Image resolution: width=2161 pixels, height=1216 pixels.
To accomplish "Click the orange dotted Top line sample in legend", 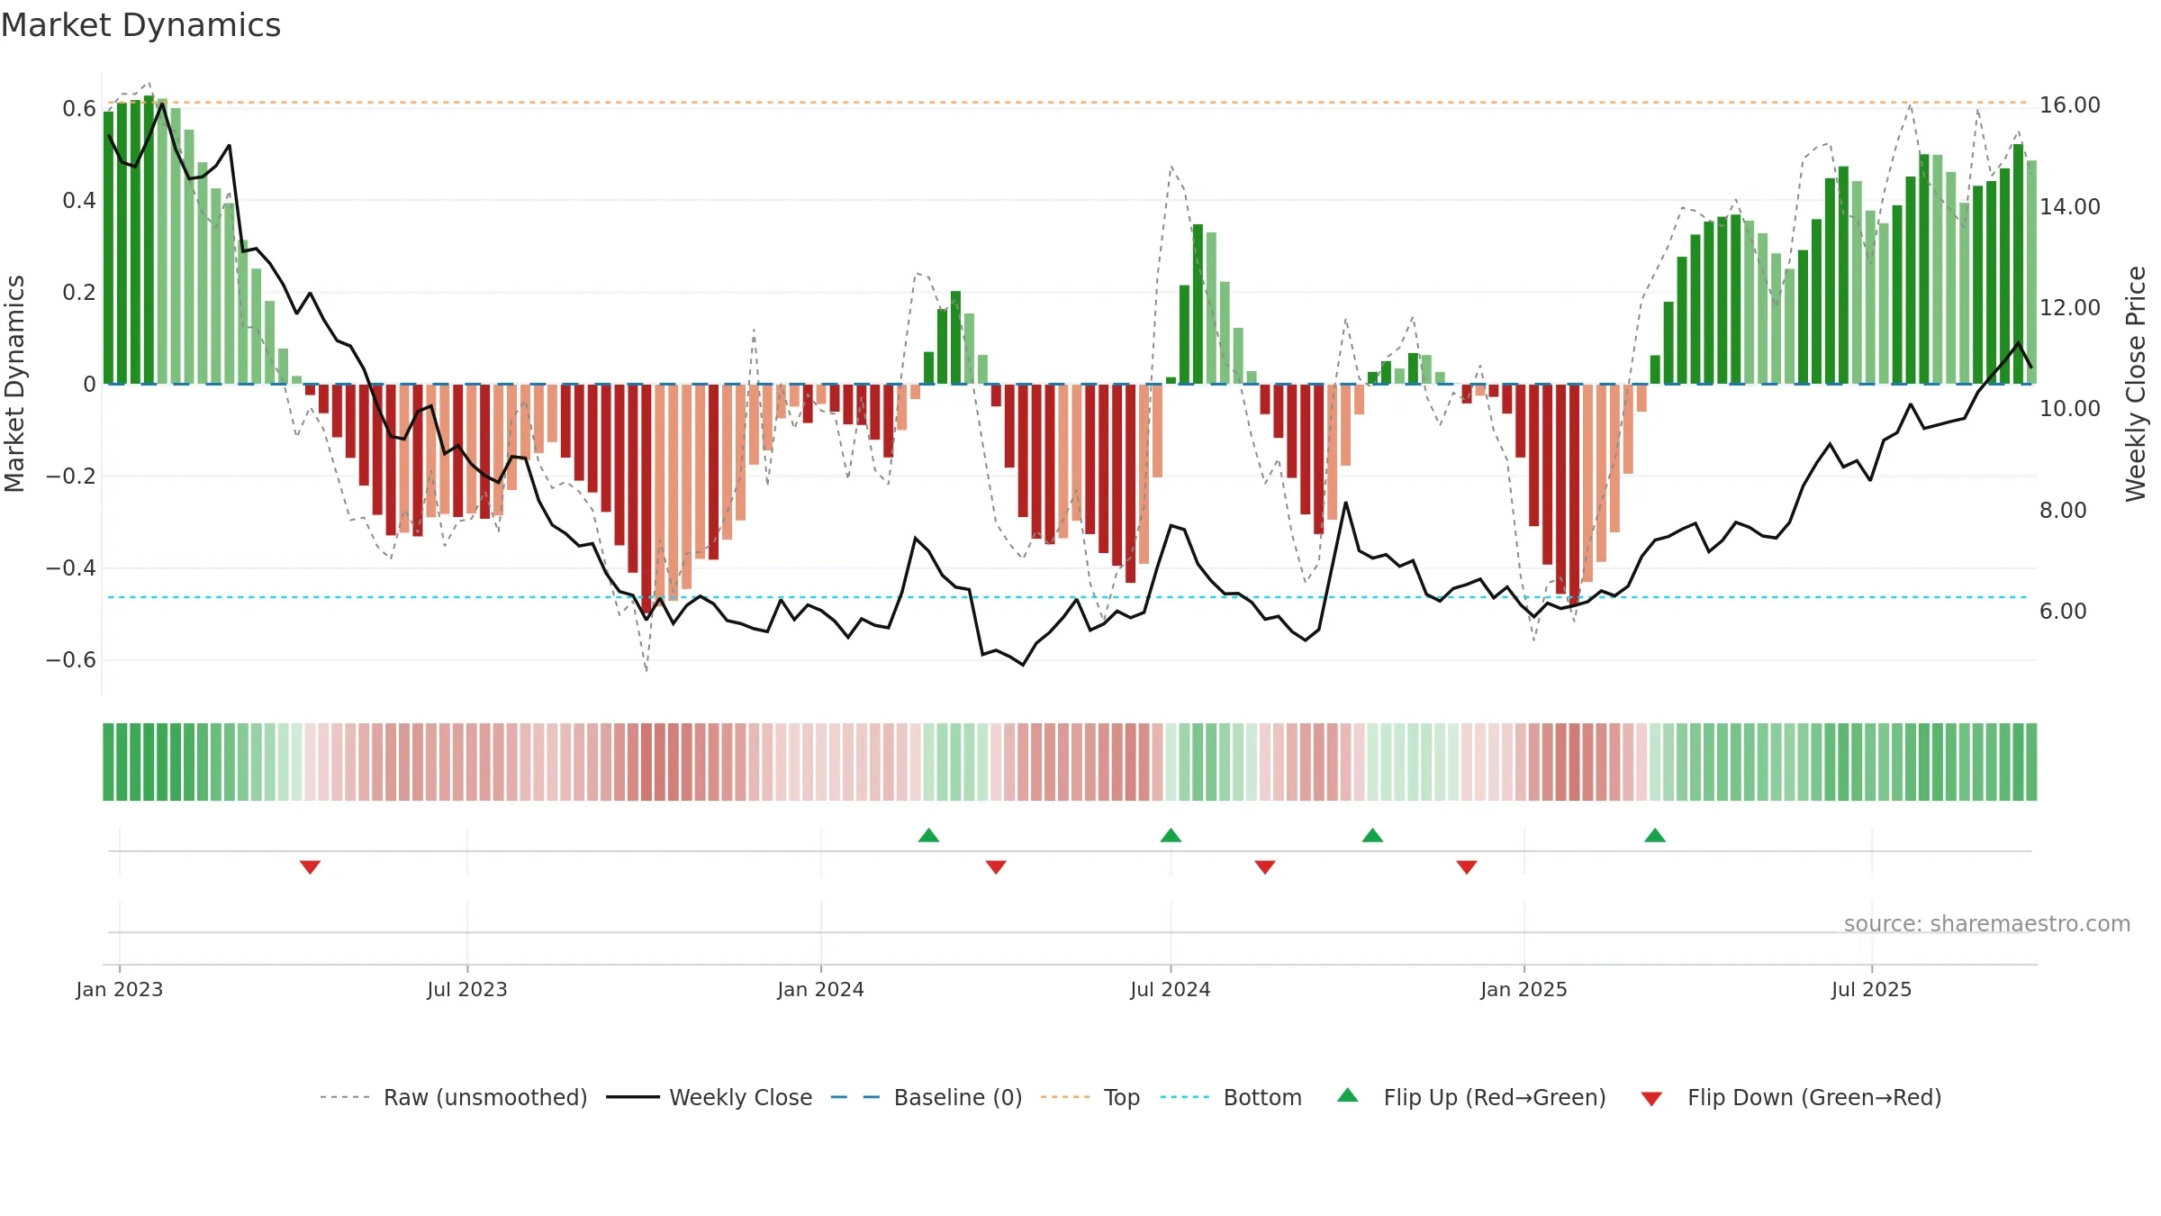I will click(1065, 1097).
